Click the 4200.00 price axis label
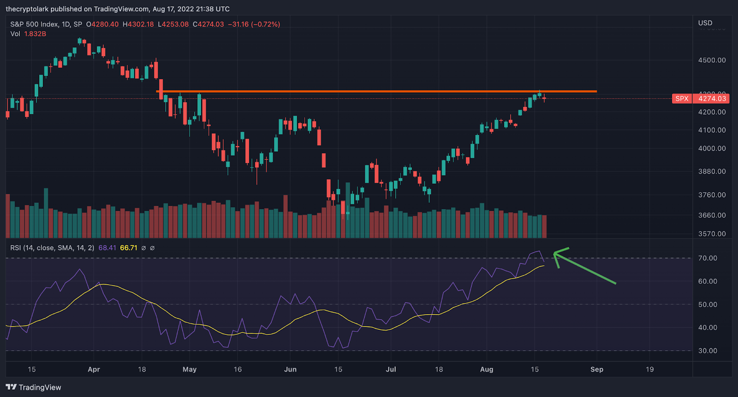This screenshot has width=738, height=397. click(x=712, y=112)
